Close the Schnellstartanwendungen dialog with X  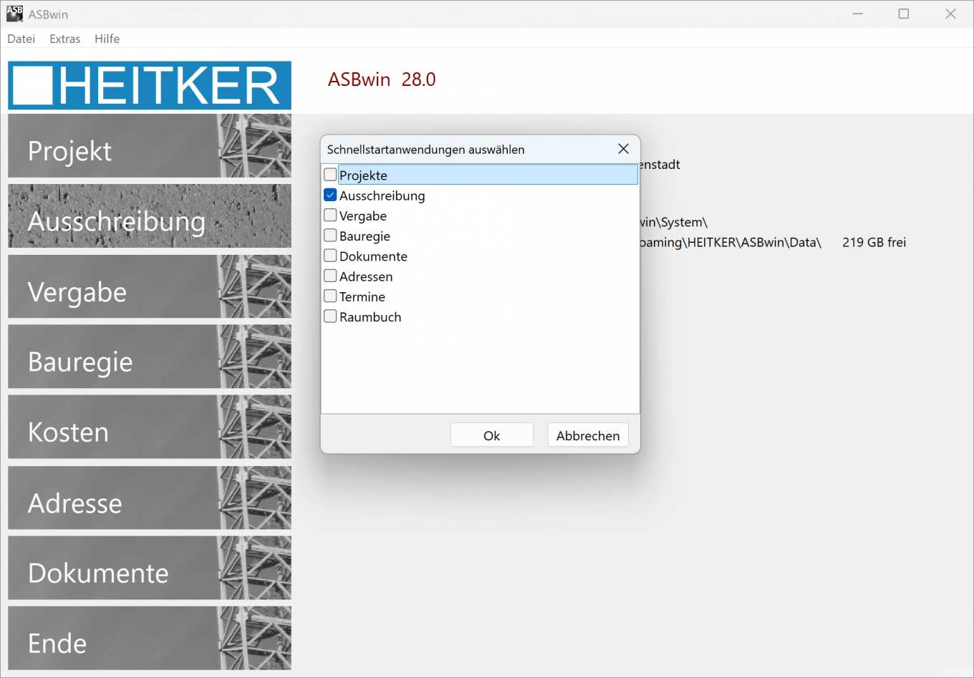pos(623,149)
